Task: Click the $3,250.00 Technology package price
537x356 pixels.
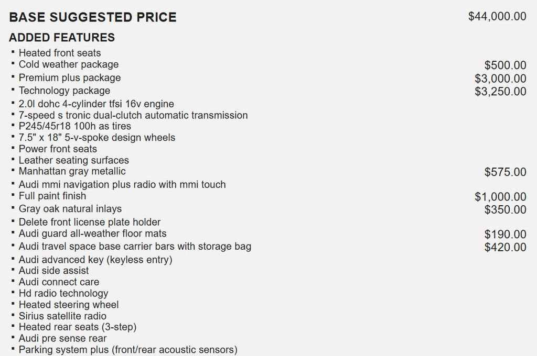Action: click(x=500, y=92)
